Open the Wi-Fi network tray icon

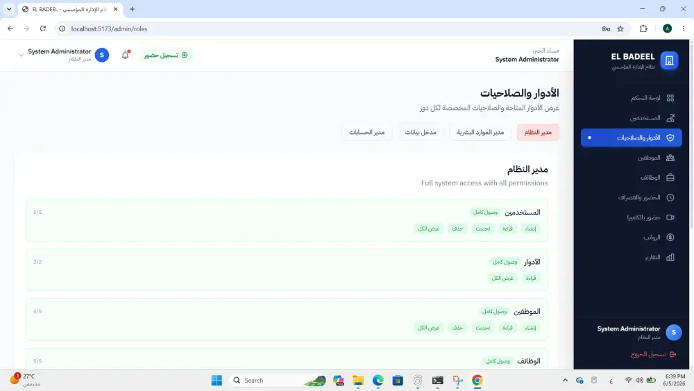coord(629,381)
